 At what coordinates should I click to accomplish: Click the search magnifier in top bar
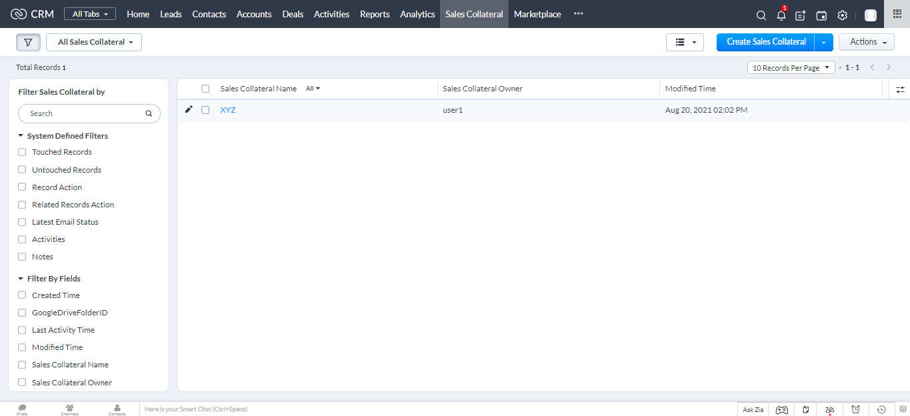(761, 15)
